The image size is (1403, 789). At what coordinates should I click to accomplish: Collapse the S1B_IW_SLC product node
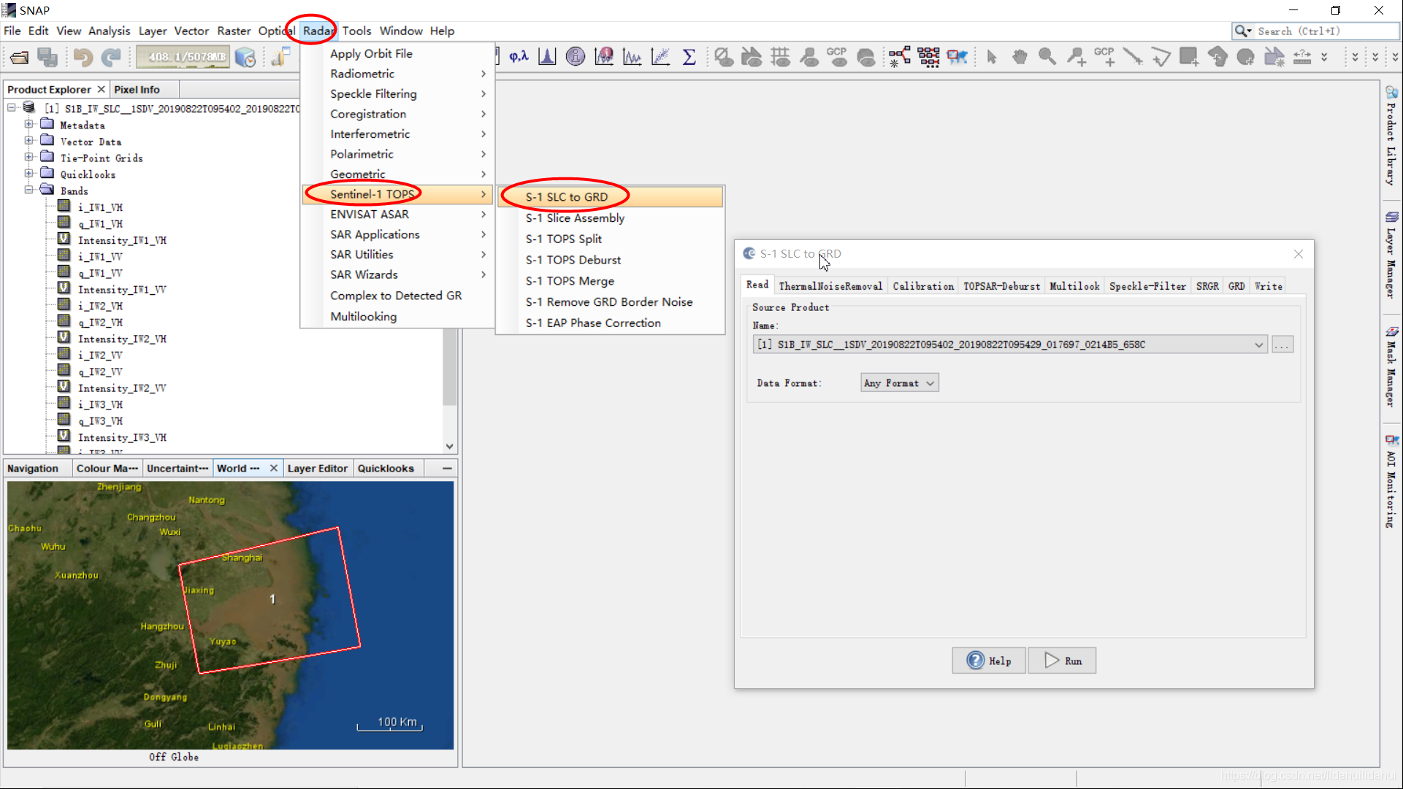(12, 108)
